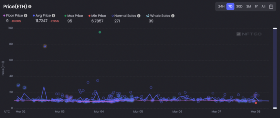Click info icon beside Normal Sales
This screenshot has width=280, height=118.
coord(139,16)
